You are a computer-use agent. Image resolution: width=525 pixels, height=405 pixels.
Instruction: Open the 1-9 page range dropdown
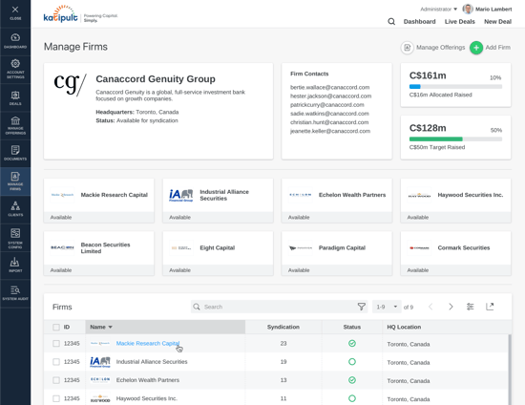pos(387,307)
